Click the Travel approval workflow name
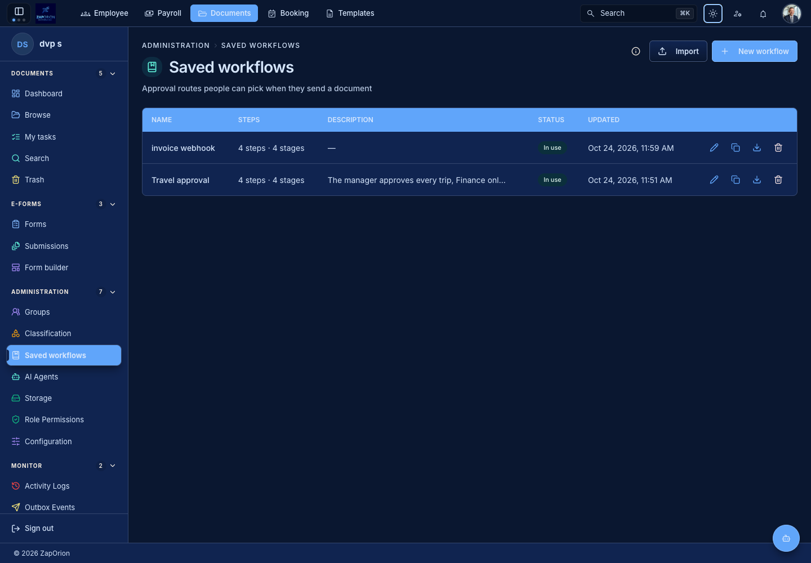This screenshot has height=563, width=811. [180, 180]
